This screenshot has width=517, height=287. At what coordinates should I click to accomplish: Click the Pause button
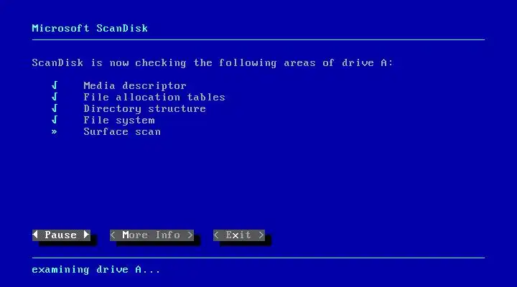click(x=61, y=235)
